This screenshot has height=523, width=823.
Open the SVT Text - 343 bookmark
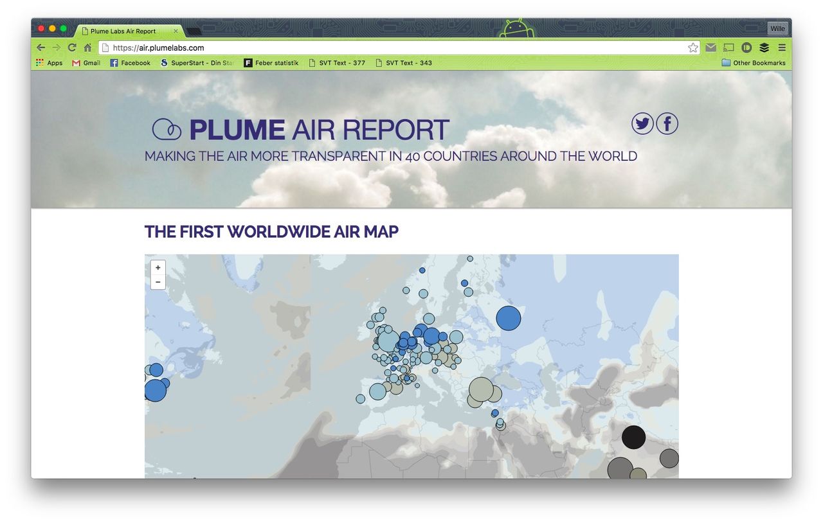(x=404, y=63)
